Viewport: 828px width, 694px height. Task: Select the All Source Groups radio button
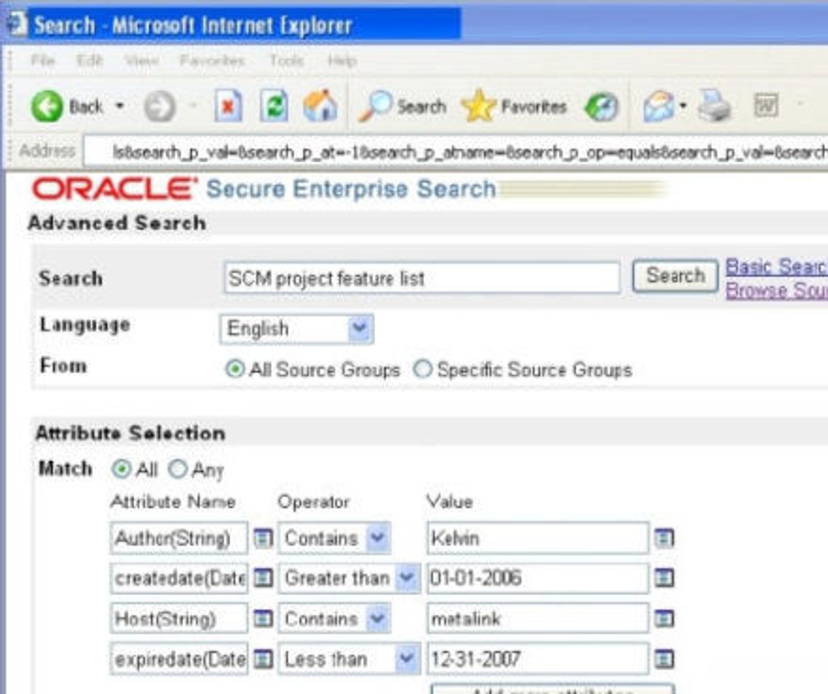[x=235, y=369]
